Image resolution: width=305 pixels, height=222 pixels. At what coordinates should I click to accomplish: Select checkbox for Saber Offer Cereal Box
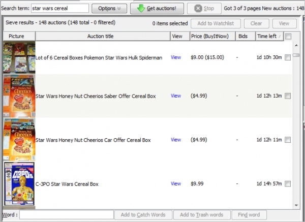(288, 96)
